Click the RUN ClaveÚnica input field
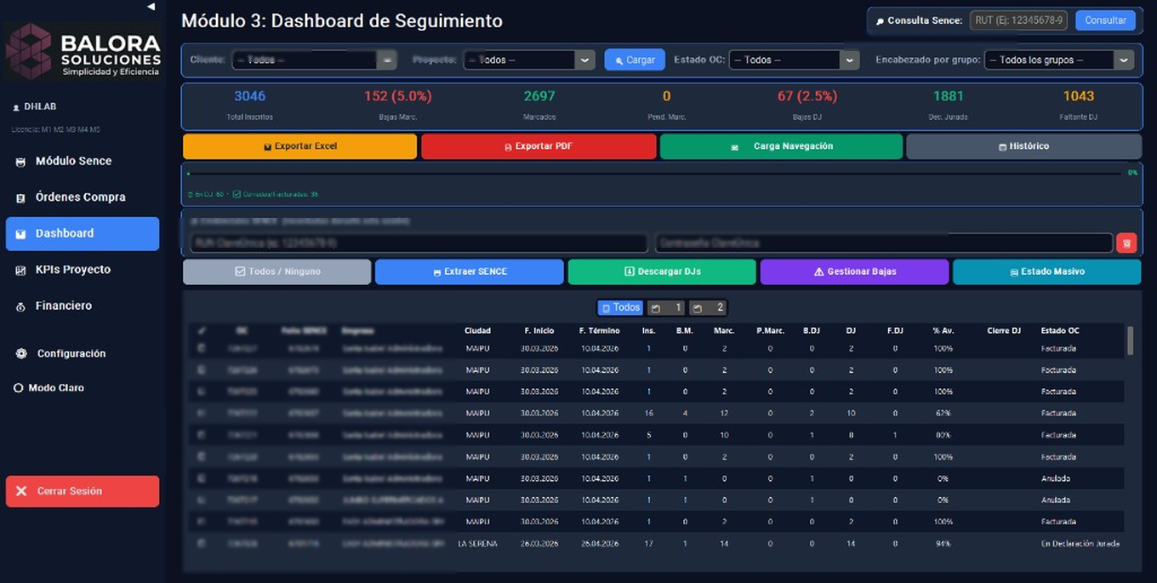Screen dimensions: 1157x583 coord(419,243)
